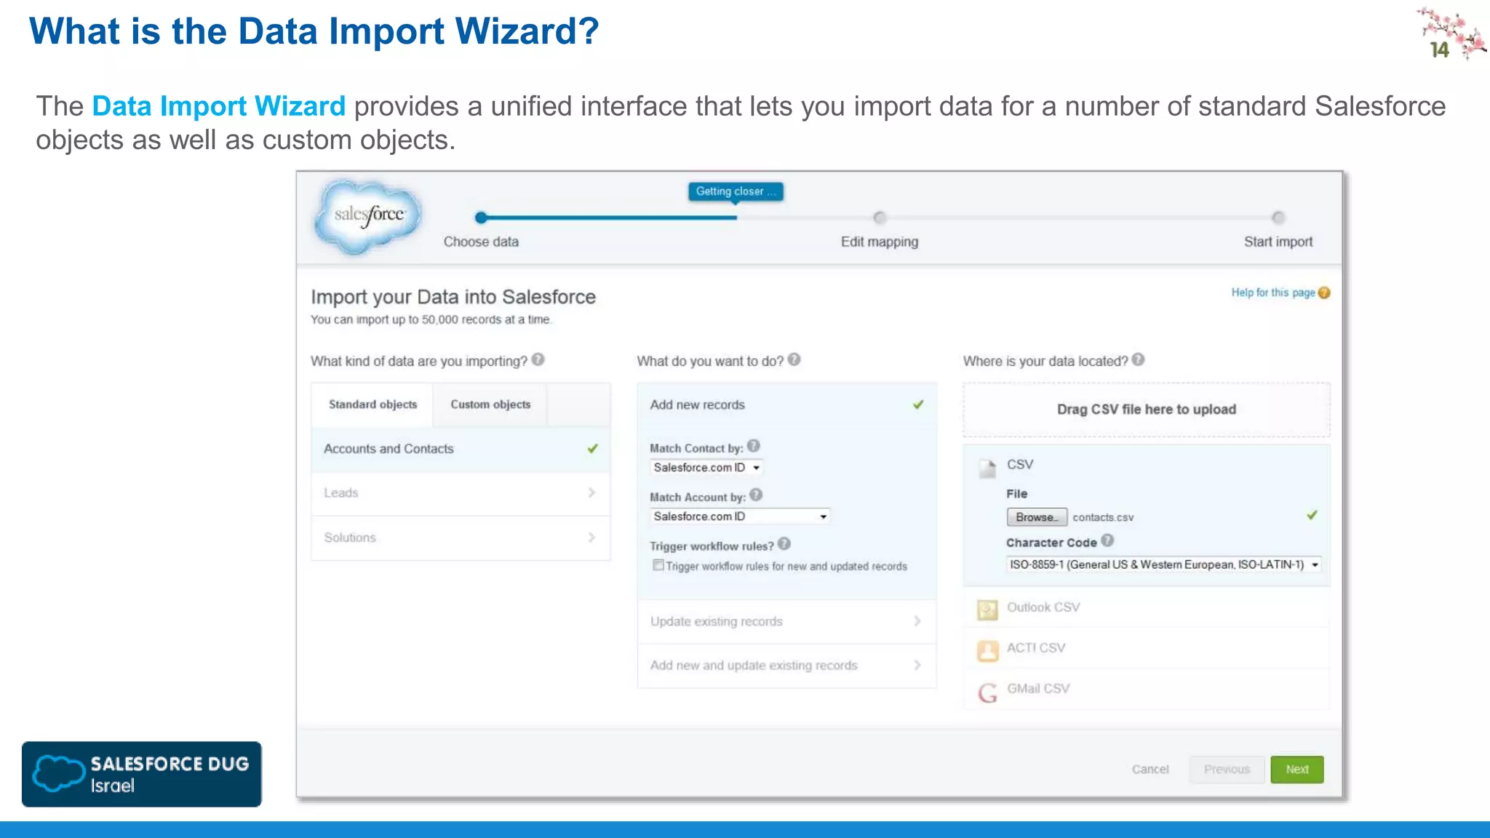Screen dimensions: 1490x838
Task: Click the Next button
Action: point(1296,770)
